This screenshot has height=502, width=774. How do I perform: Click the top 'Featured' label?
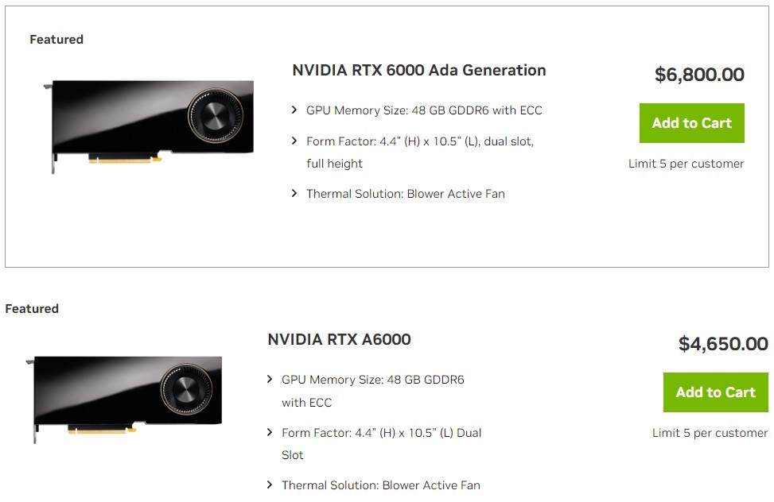56,38
